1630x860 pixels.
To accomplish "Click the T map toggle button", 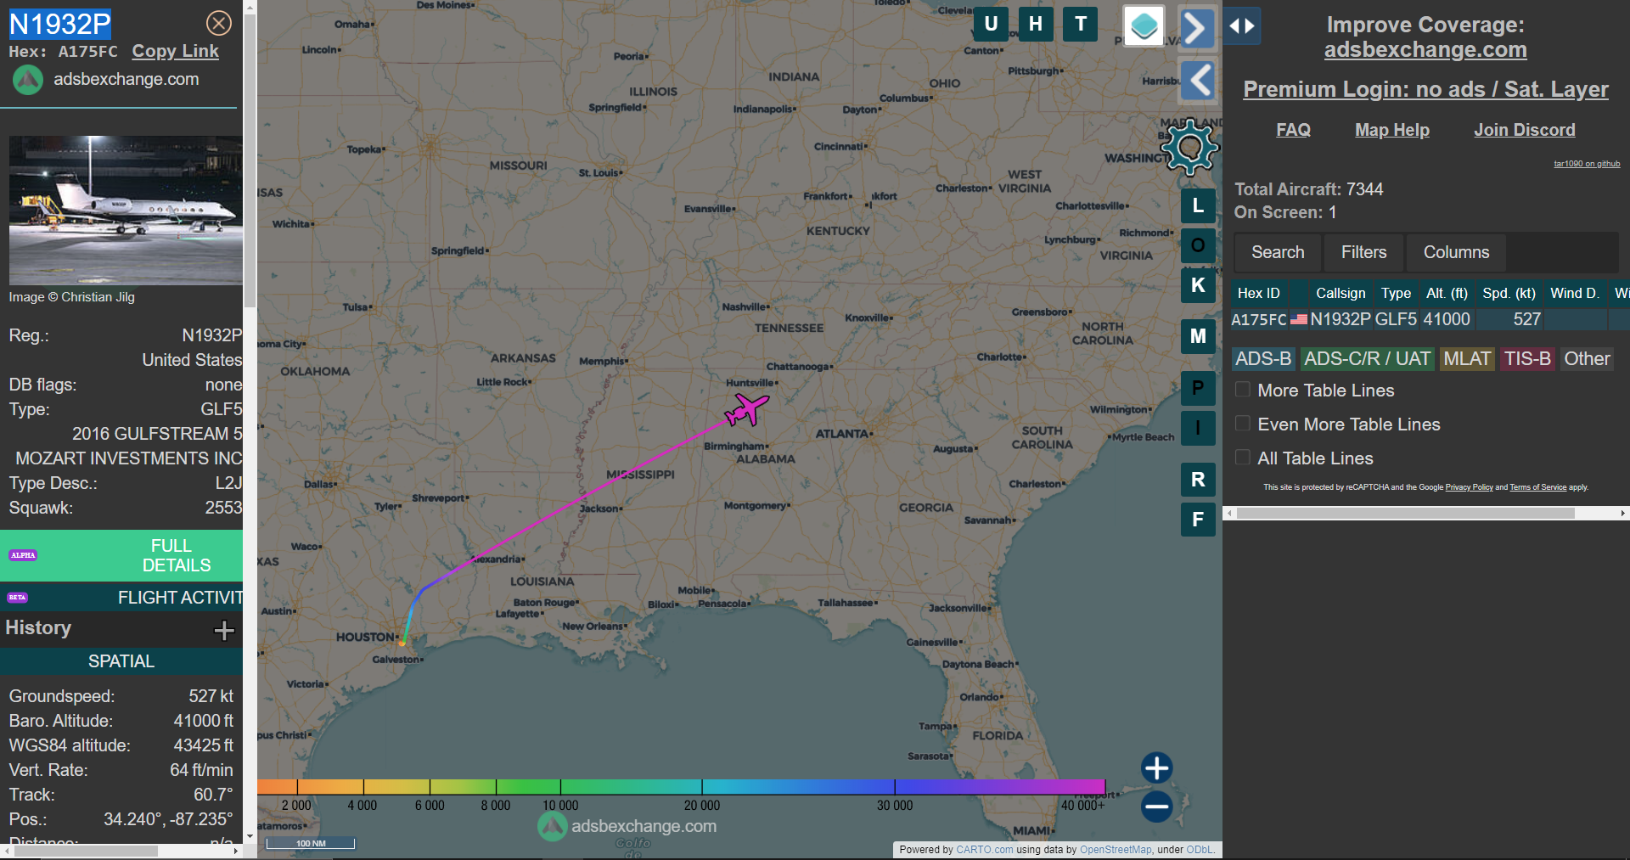I will 1081,24.
